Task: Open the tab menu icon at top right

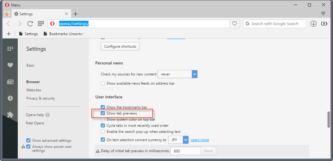Action: tap(323, 14)
